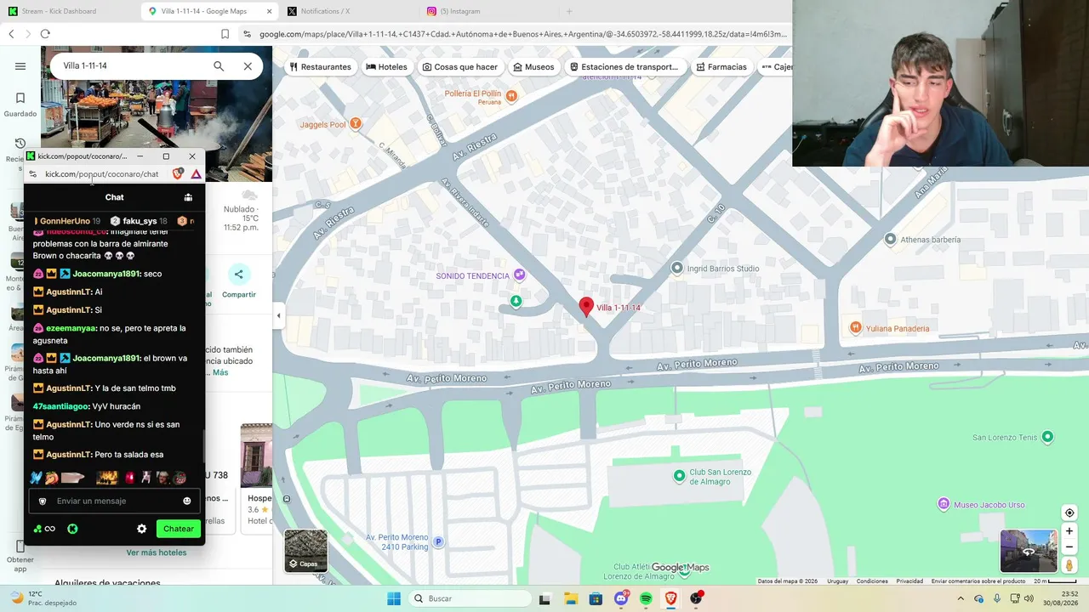Image resolution: width=1089 pixels, height=612 pixels.
Task: Select the Av. Perito Moreno 2410 Parking marker
Action: tap(438, 541)
